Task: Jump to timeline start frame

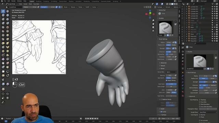Action: tap(86, 119)
